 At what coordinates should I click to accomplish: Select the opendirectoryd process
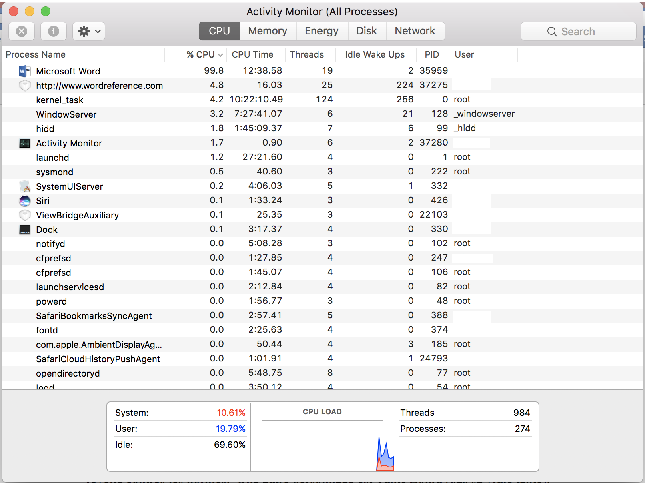[322, 373]
